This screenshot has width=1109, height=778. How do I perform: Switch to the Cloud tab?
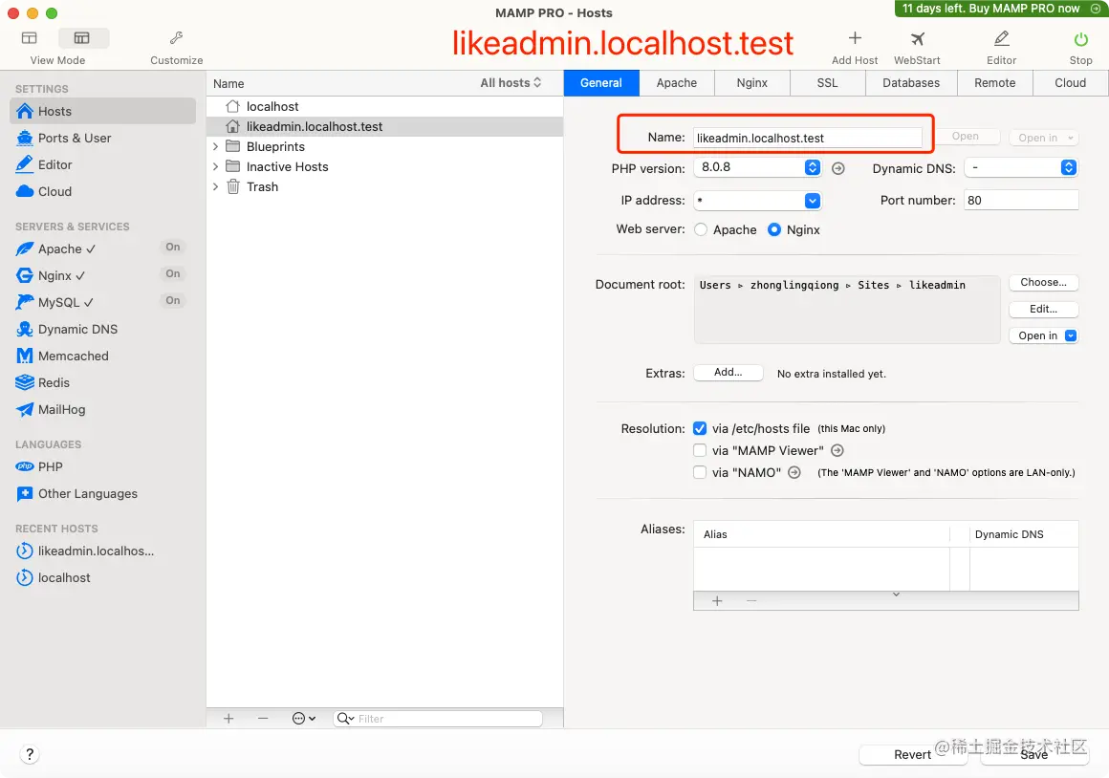pyautogui.click(x=1070, y=83)
